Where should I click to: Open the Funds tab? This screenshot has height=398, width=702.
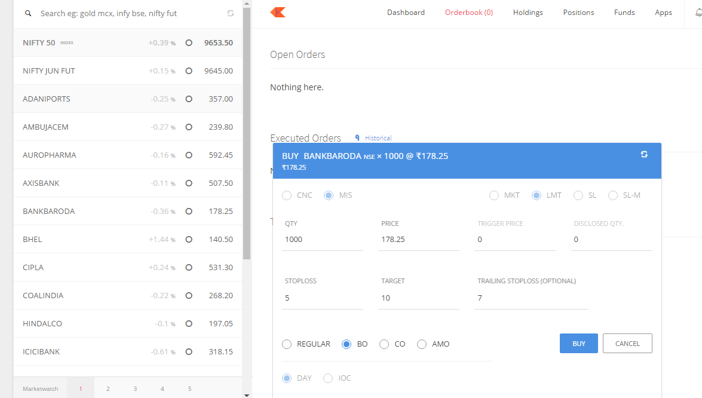point(624,13)
